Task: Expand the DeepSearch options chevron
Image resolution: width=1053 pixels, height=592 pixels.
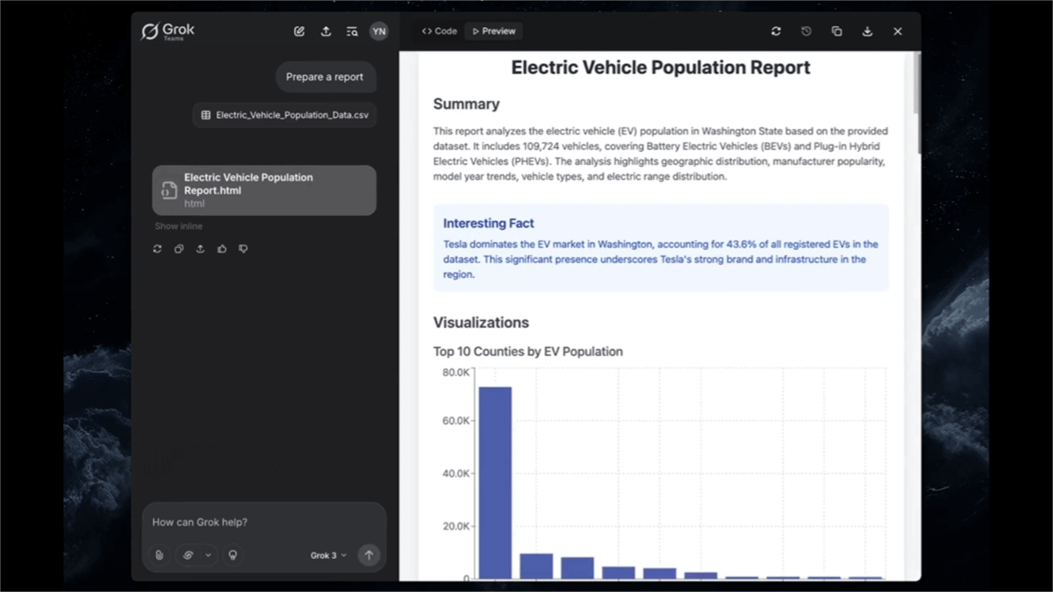Action: click(208, 555)
